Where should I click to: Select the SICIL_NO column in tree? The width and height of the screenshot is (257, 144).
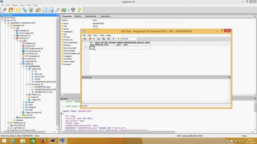pos(38,74)
